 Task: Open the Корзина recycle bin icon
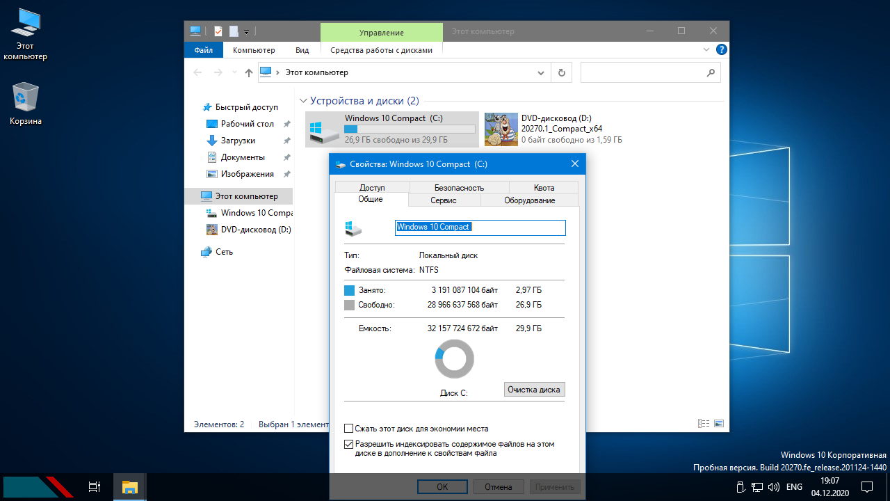click(x=26, y=104)
